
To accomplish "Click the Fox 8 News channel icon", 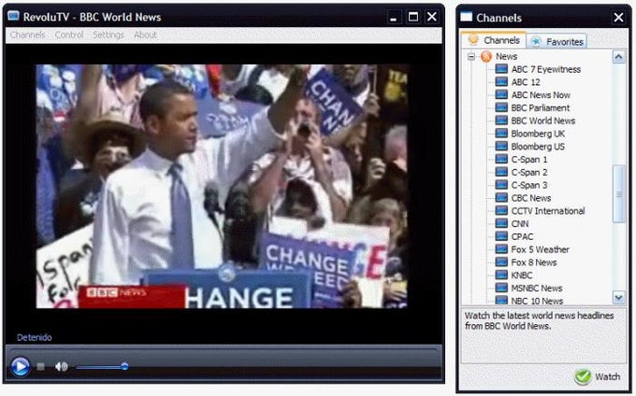I will click(x=501, y=262).
